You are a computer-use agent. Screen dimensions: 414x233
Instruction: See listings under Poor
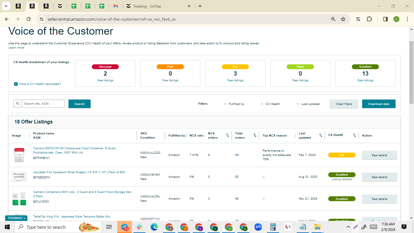(170, 80)
